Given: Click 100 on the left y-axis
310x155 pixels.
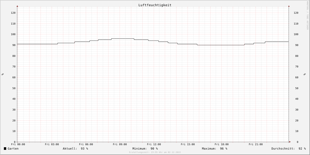Looking at the screenshot, I should (13, 34).
